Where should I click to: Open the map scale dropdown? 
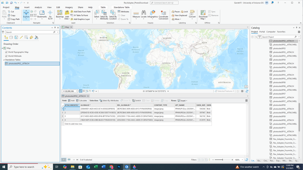point(76,91)
